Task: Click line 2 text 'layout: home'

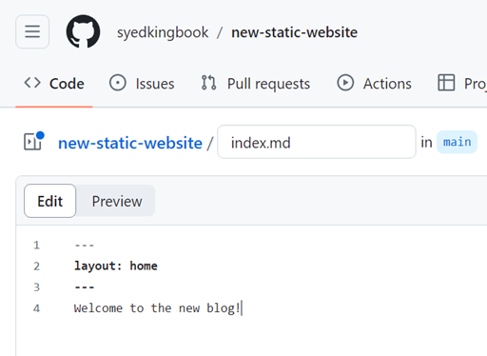Action: [x=116, y=266]
